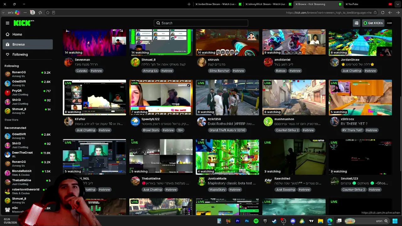
Task: Focus the Kick search field
Action: (201, 23)
